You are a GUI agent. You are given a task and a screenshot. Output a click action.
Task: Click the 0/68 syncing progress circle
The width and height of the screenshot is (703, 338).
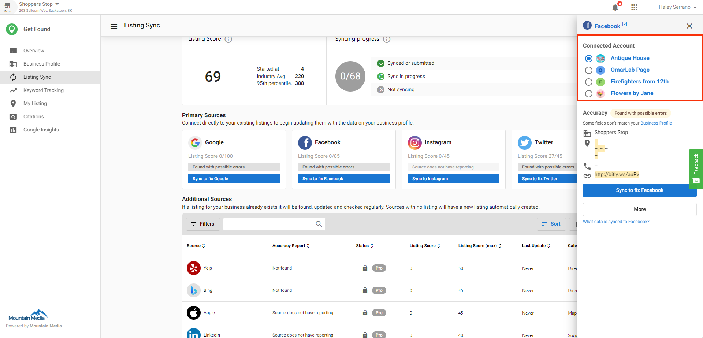tap(350, 76)
